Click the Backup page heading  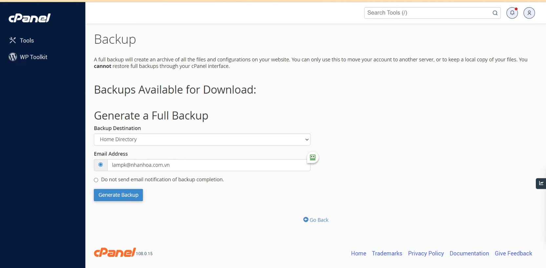[x=115, y=39]
